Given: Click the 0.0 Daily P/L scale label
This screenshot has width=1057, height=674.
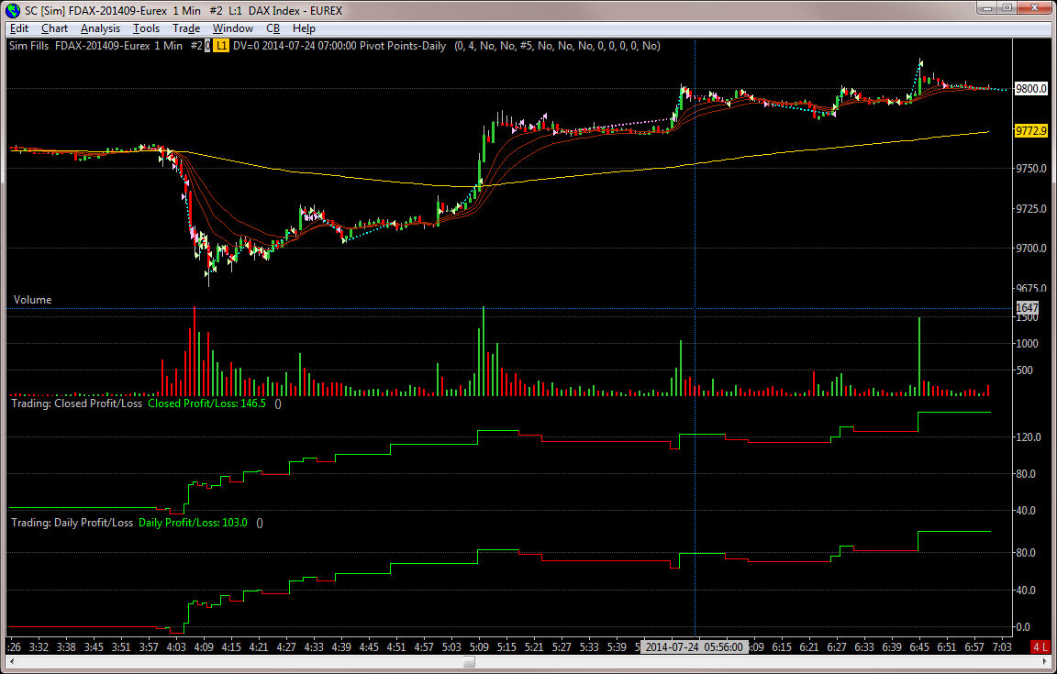Looking at the screenshot, I should pos(1023,627).
